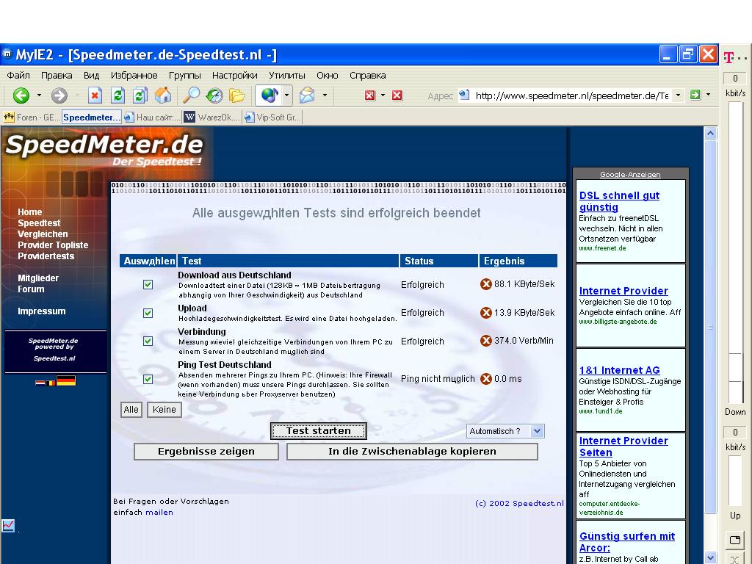Uncheck the Ping Test Deutschland checkbox
Viewport: 752px width, 564px height.
(x=148, y=379)
